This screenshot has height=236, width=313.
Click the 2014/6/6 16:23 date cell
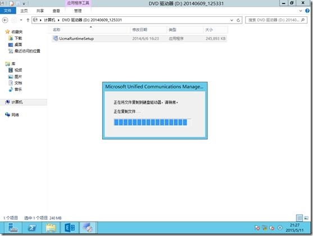point(146,39)
